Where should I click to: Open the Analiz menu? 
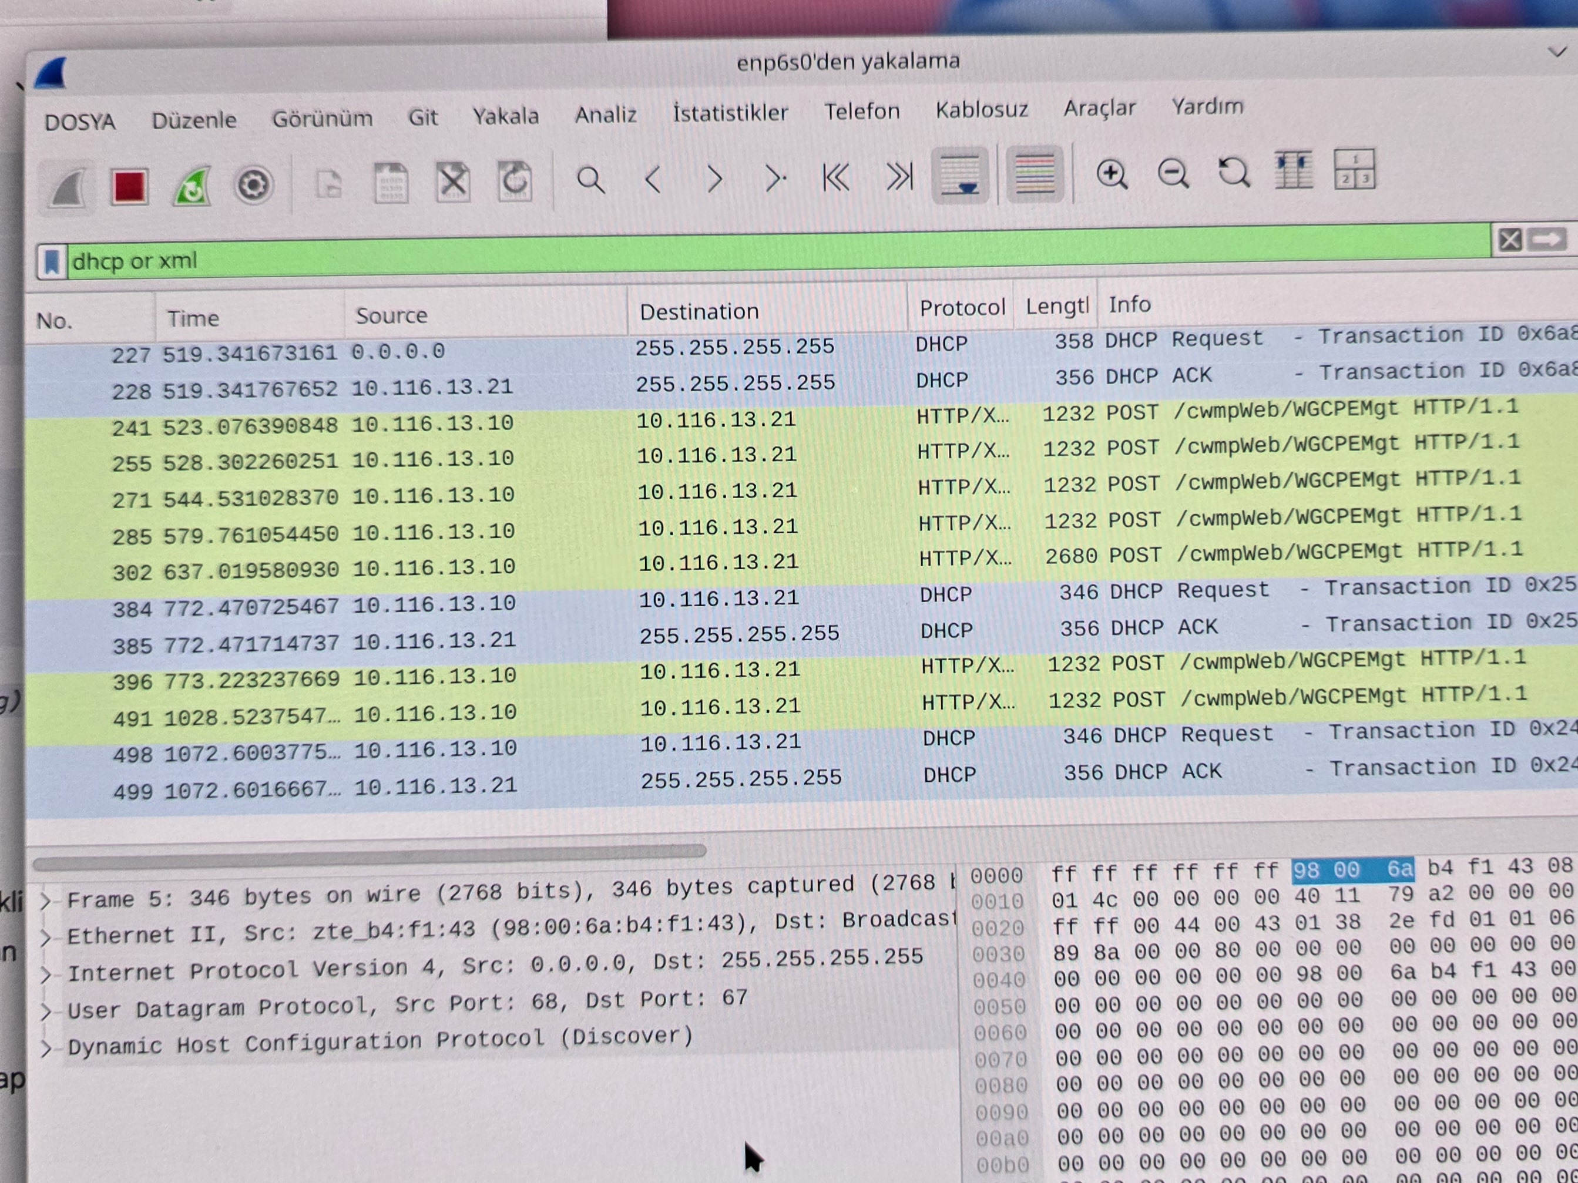(605, 115)
